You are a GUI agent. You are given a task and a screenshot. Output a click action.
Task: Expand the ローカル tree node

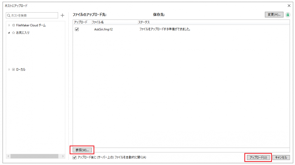pyautogui.click(x=9, y=69)
